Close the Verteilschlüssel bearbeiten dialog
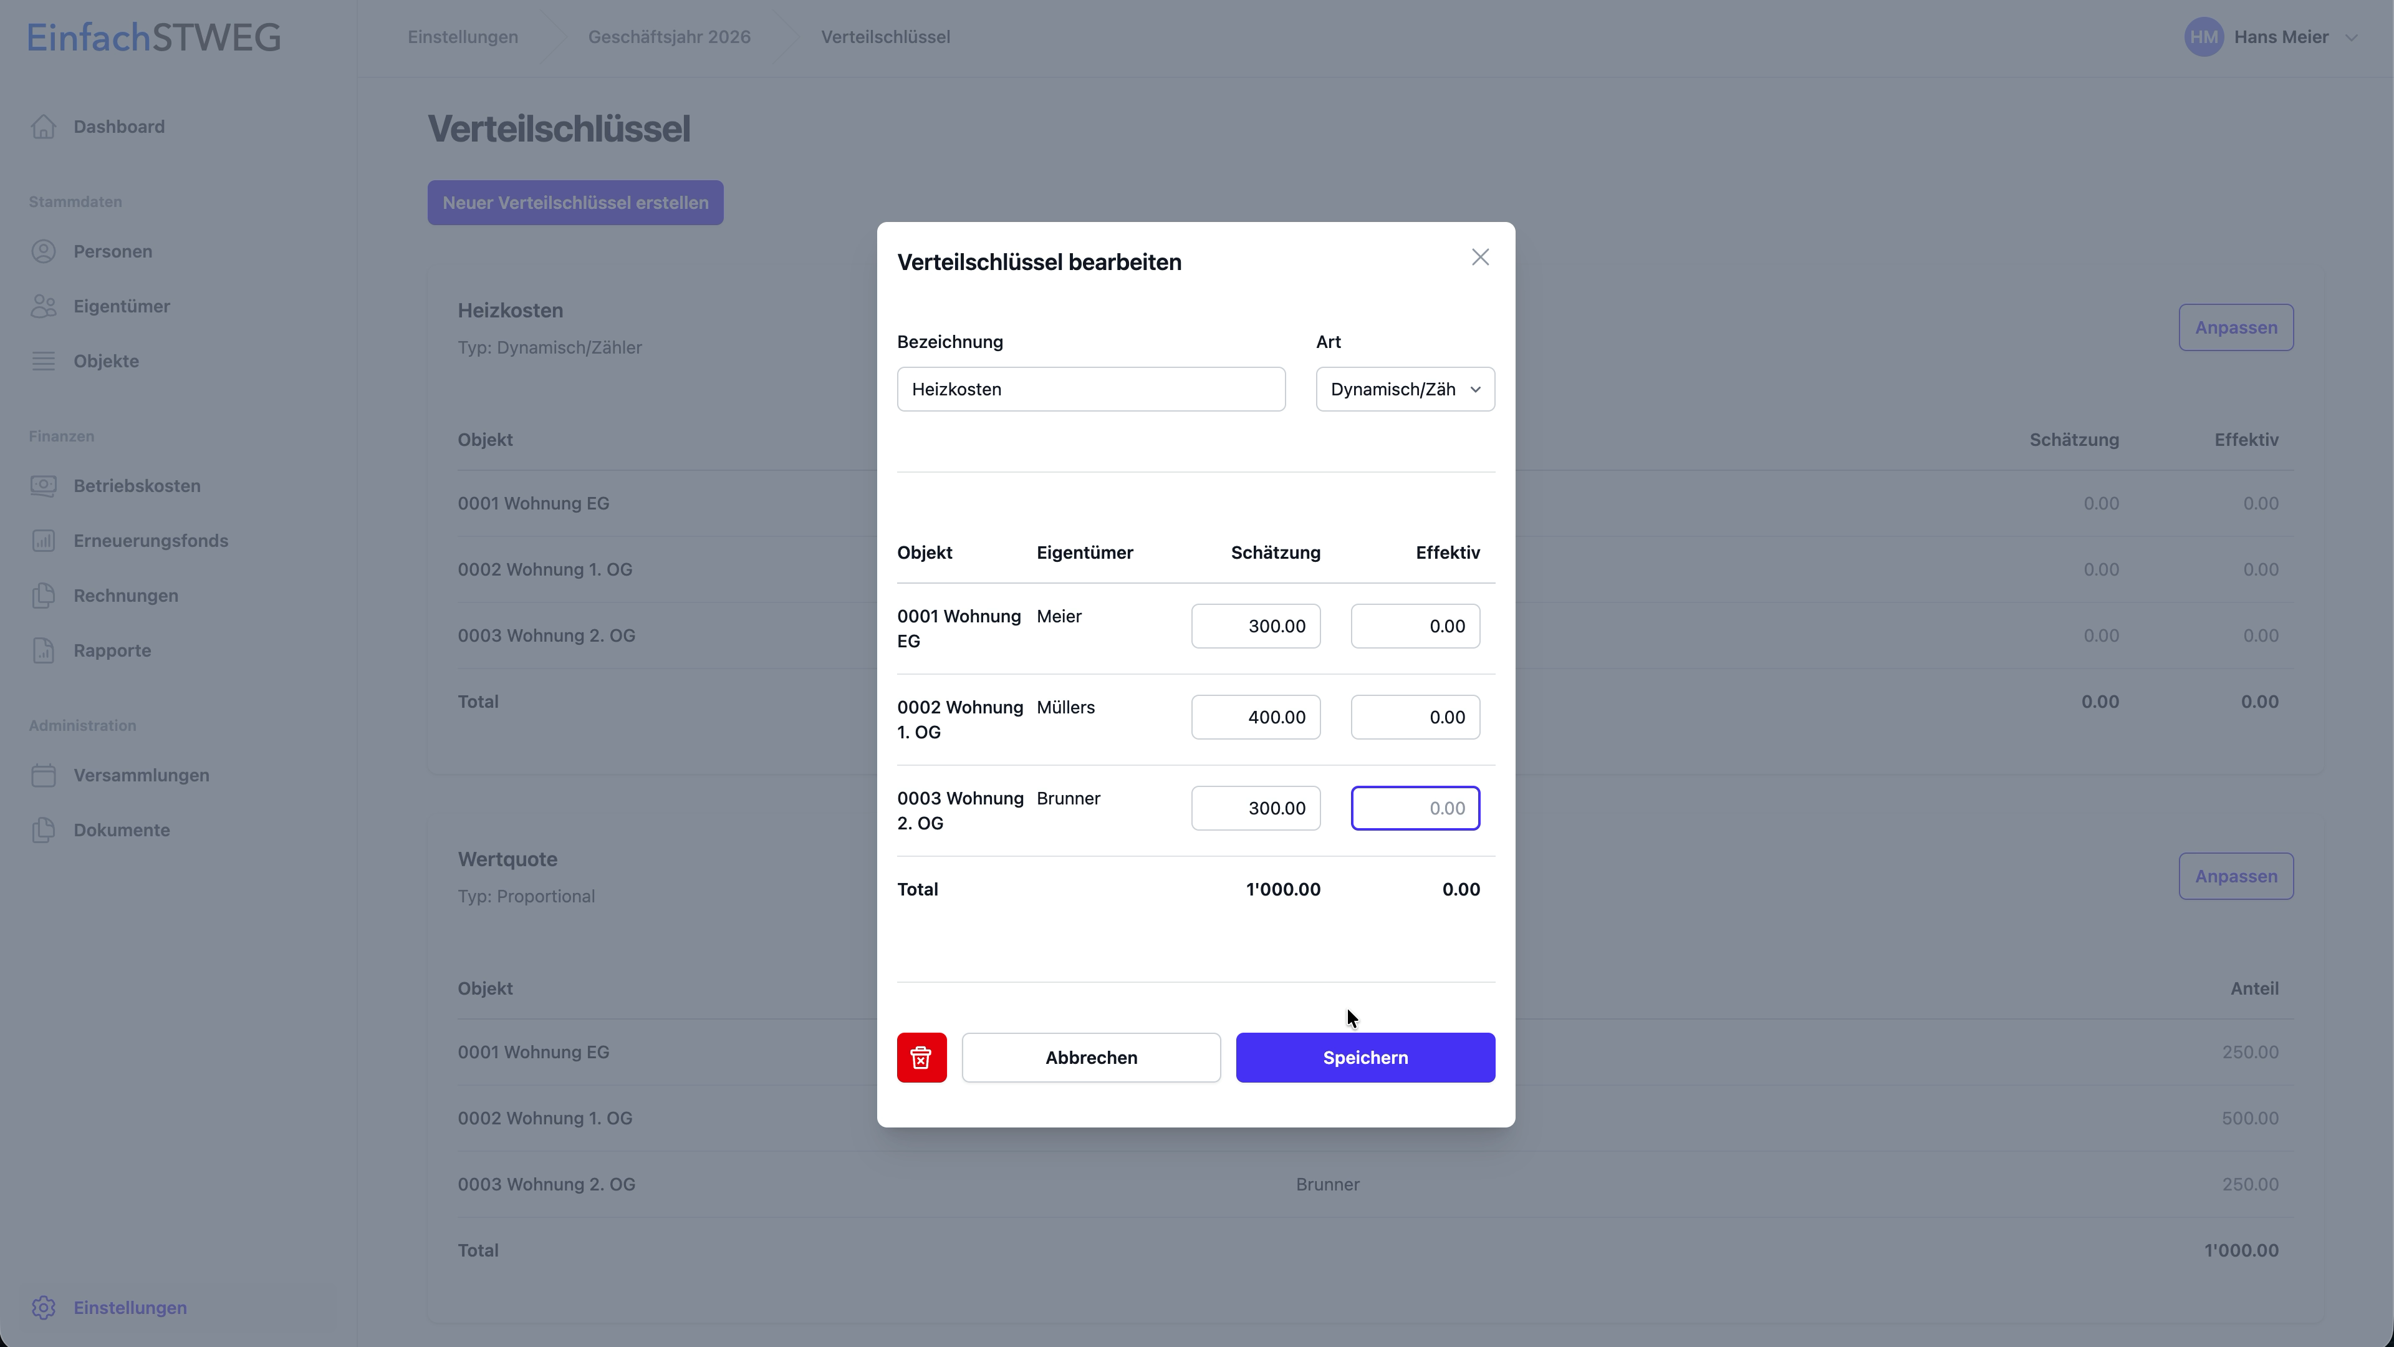 1479,258
